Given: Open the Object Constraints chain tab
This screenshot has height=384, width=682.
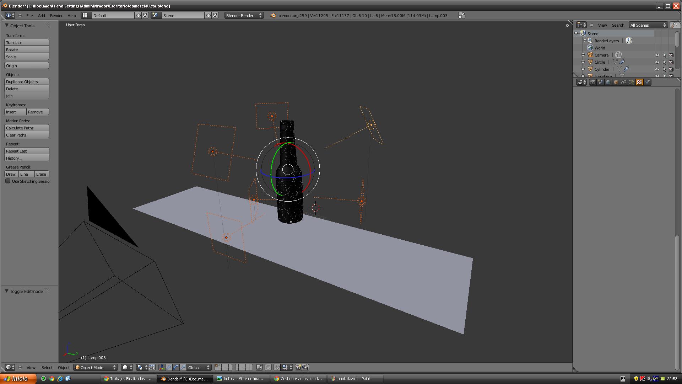Looking at the screenshot, I should click(624, 82).
